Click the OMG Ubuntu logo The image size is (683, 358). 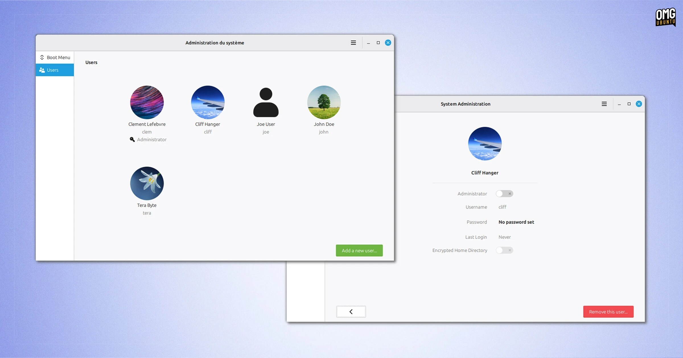point(665,17)
